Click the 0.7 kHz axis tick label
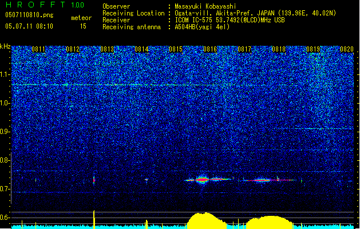 (5, 189)
